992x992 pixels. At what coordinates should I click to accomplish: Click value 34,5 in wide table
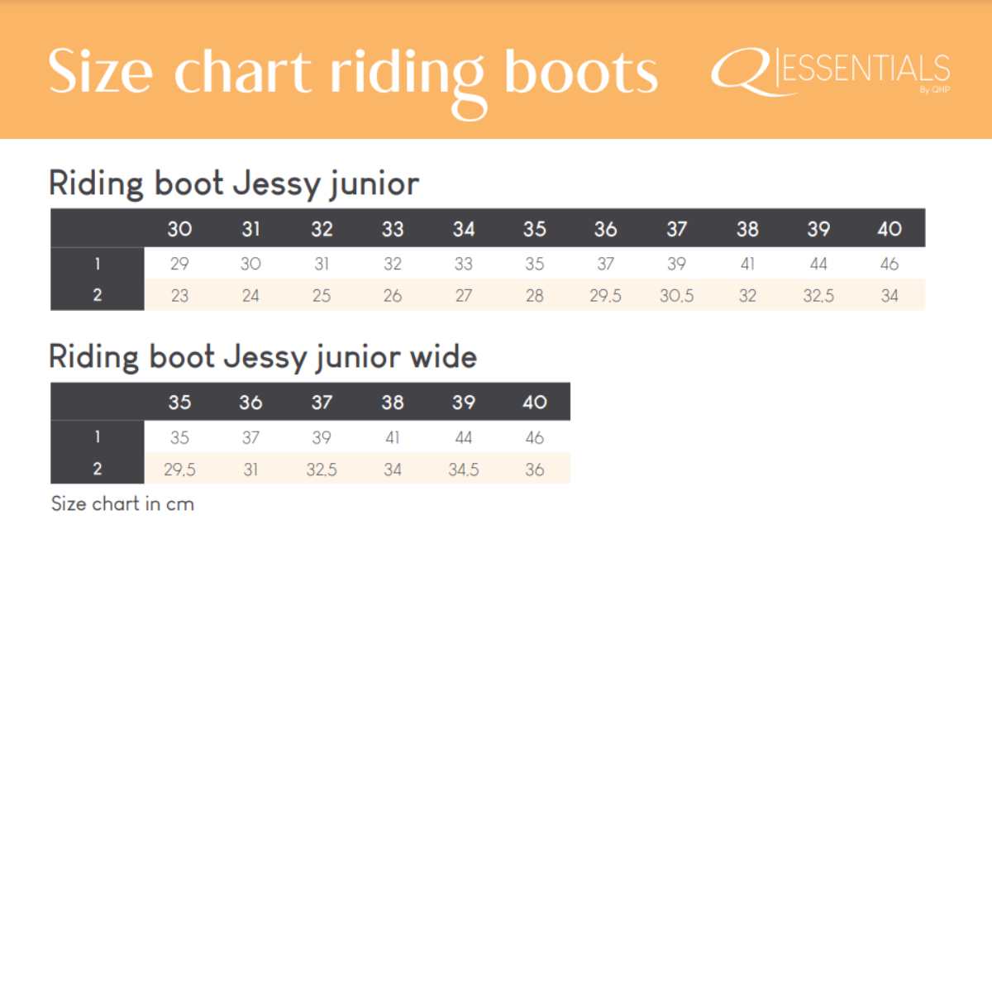pos(464,470)
